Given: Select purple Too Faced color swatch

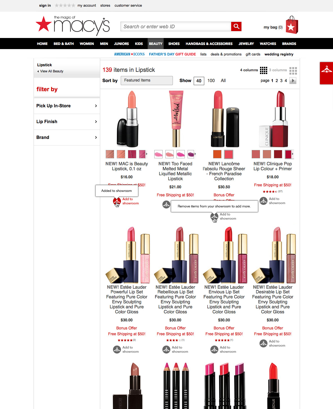Looking at the screenshot, I should pyautogui.click(x=191, y=154).
